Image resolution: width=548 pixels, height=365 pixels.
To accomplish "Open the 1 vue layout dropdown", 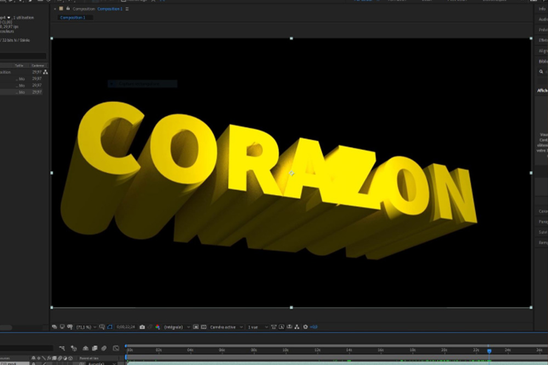I will tap(257, 327).
